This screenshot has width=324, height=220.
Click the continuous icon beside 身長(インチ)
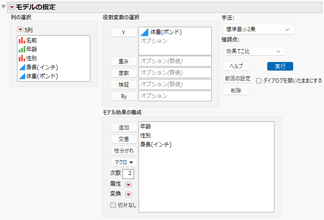pos(22,67)
